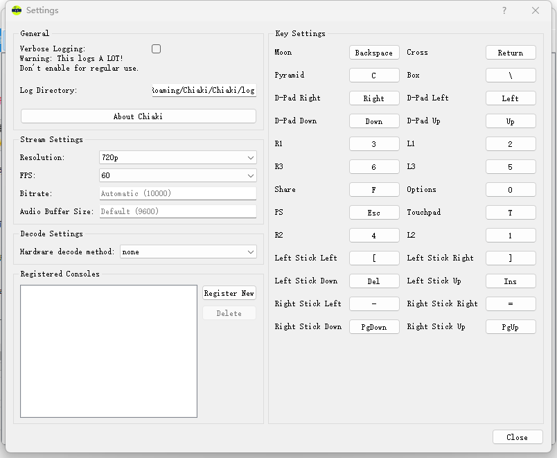Click Right Stick Left binding minus
The width and height of the screenshot is (557, 458).
[374, 304]
